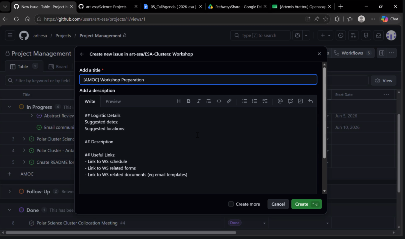
Task: Cancel the new issue creation
Action: point(278,204)
